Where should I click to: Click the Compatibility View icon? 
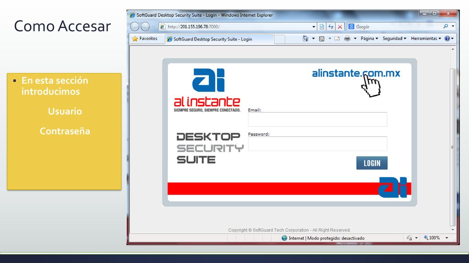click(x=322, y=26)
